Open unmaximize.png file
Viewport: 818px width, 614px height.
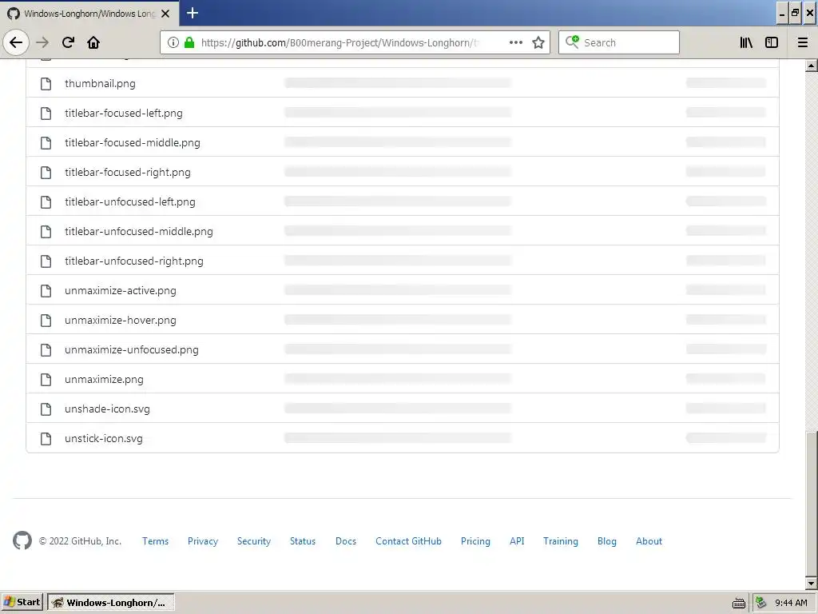tap(104, 380)
